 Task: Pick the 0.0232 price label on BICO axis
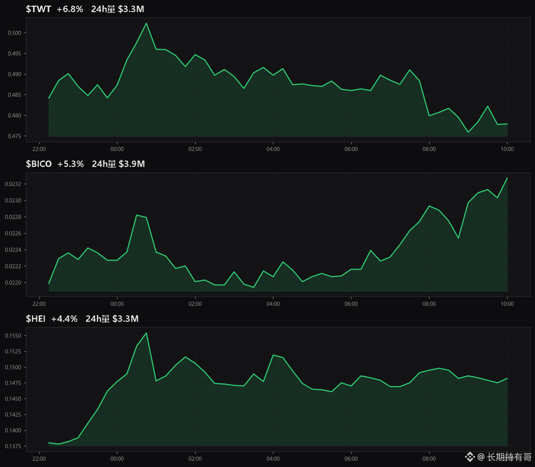[x=13, y=184]
